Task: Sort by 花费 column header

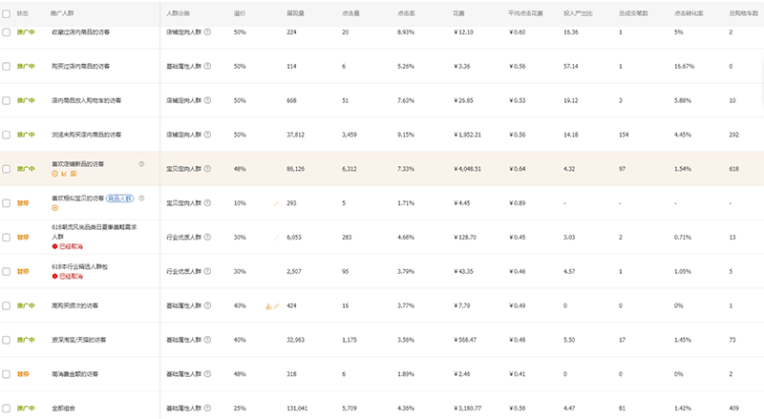Action: [458, 14]
